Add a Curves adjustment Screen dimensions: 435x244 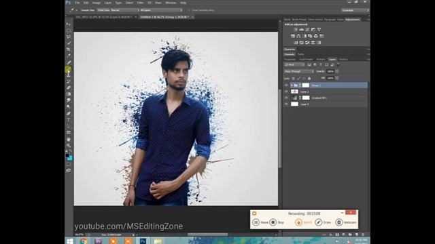(307, 29)
